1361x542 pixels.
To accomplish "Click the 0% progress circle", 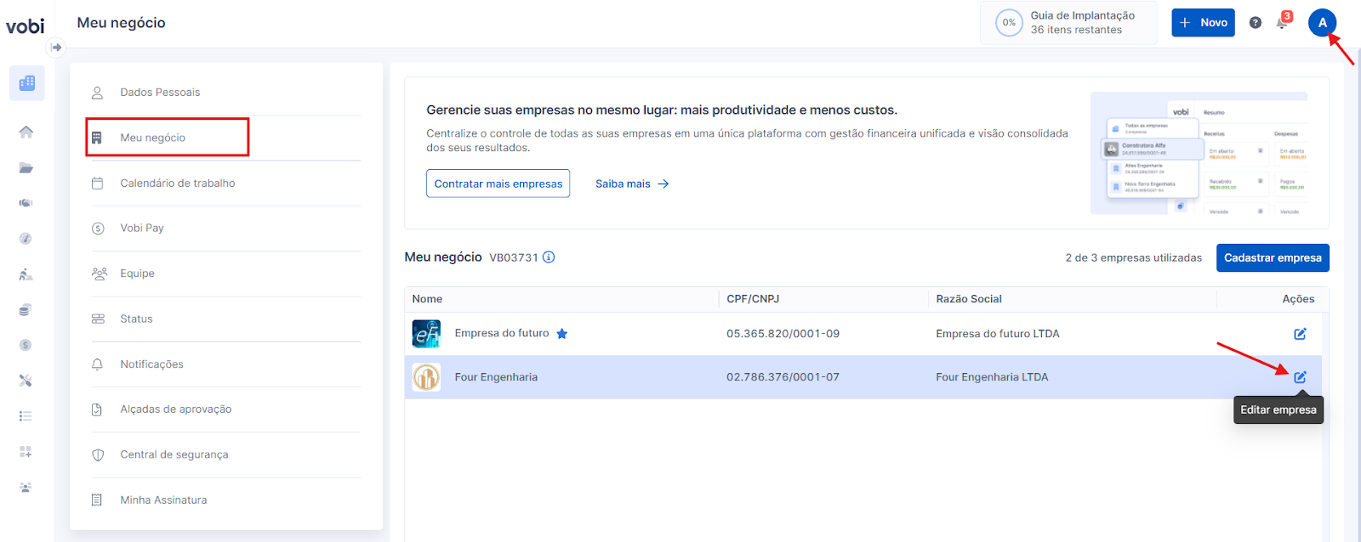I will [x=1009, y=23].
